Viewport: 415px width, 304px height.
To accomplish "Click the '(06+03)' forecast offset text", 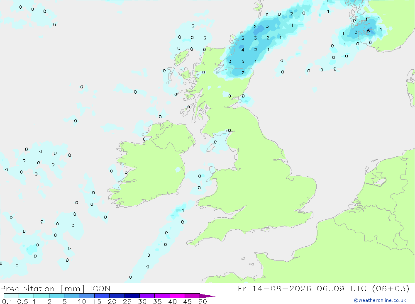I will point(391,289).
